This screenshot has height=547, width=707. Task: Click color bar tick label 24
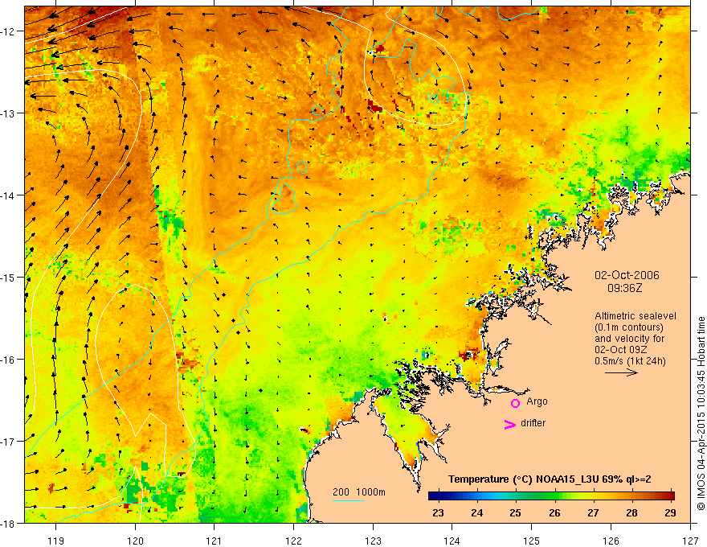tap(476, 512)
